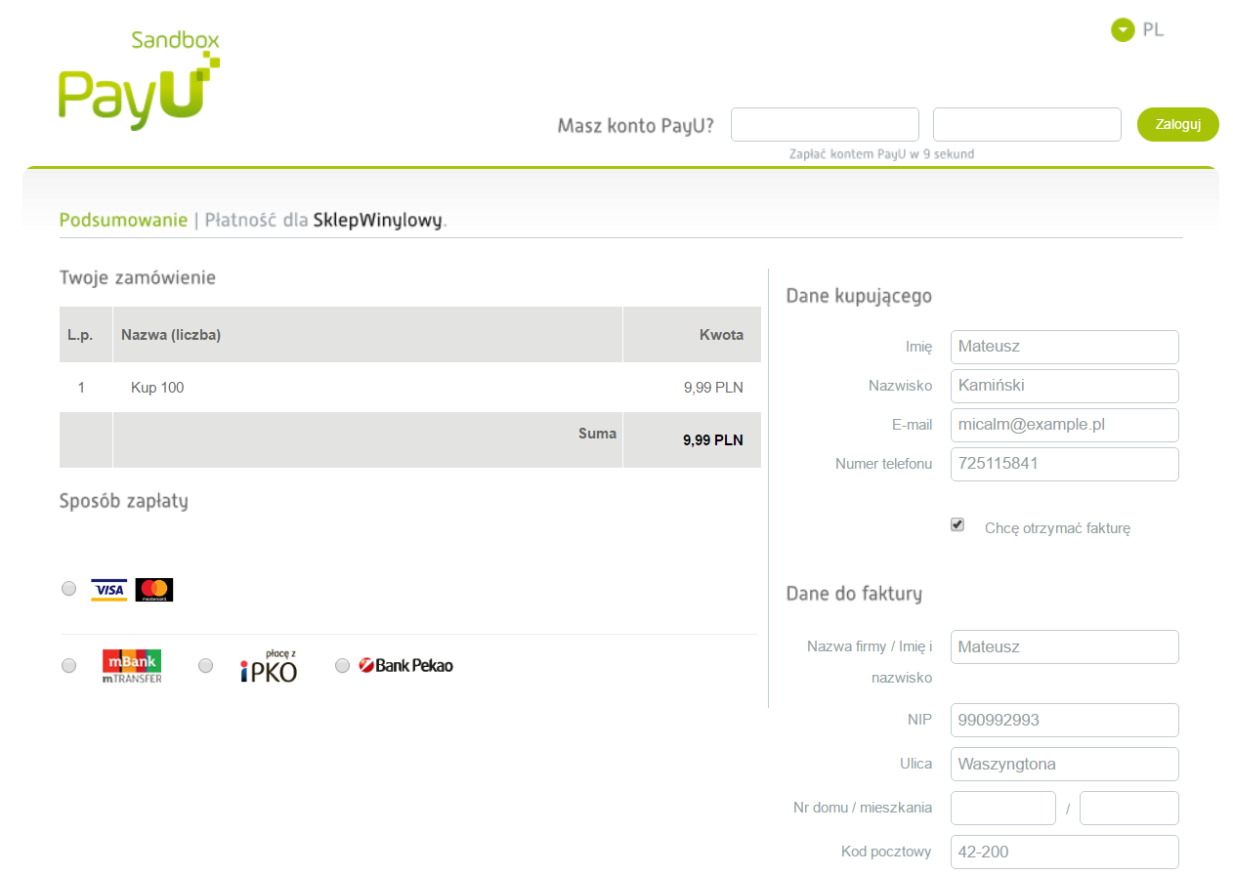Select the mBank mTransfer radio button
Image resolution: width=1233 pixels, height=874 pixels.
[x=68, y=666]
